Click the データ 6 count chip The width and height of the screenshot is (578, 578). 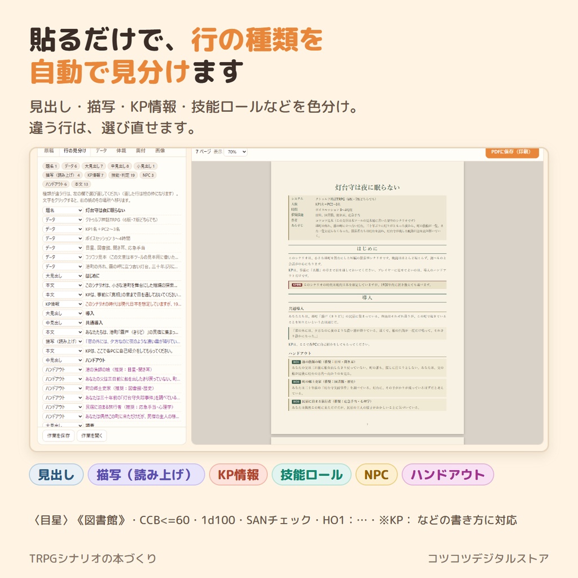click(x=71, y=167)
